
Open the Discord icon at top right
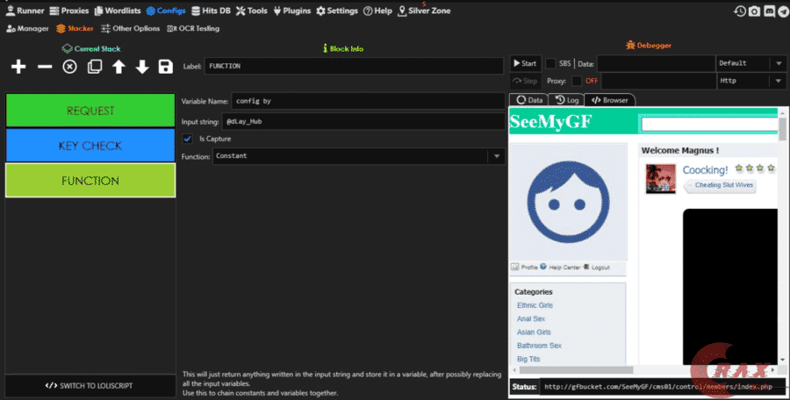pos(769,11)
